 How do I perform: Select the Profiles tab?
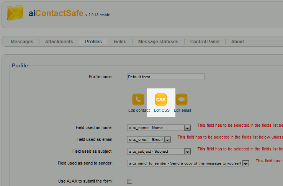click(93, 42)
